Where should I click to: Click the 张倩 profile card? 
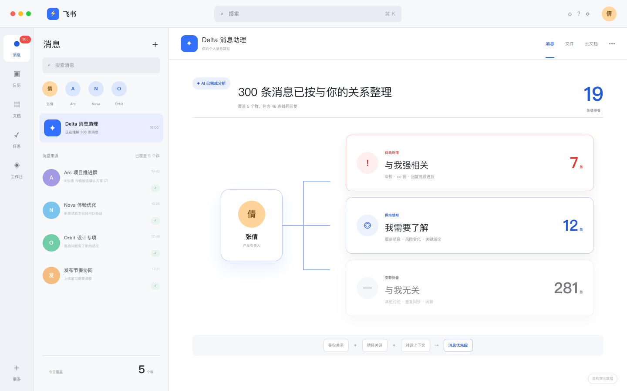(252, 225)
